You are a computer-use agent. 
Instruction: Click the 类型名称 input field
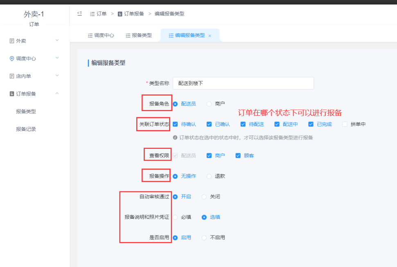tap(243, 83)
